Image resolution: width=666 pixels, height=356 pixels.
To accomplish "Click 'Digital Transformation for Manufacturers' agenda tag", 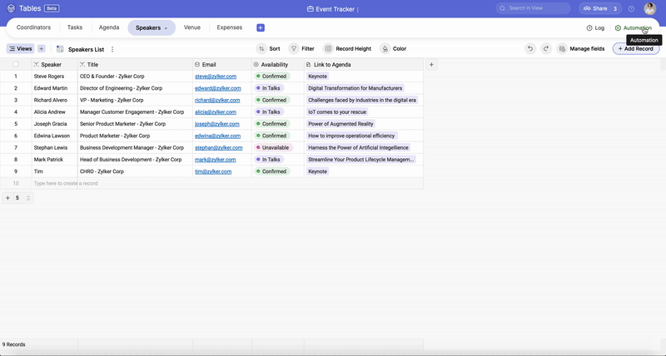I will [x=355, y=88].
